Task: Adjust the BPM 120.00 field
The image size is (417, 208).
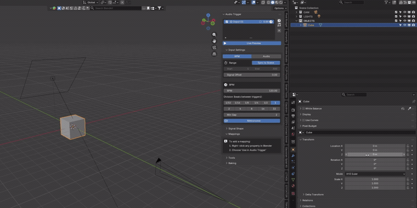Action: (252, 91)
